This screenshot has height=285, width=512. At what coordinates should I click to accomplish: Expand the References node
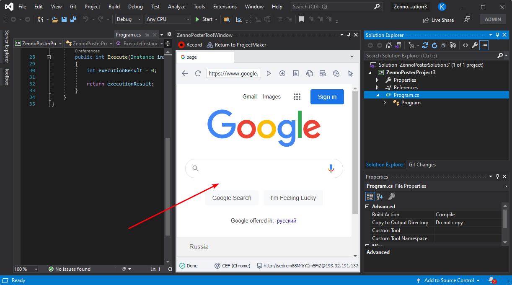pyautogui.click(x=377, y=88)
